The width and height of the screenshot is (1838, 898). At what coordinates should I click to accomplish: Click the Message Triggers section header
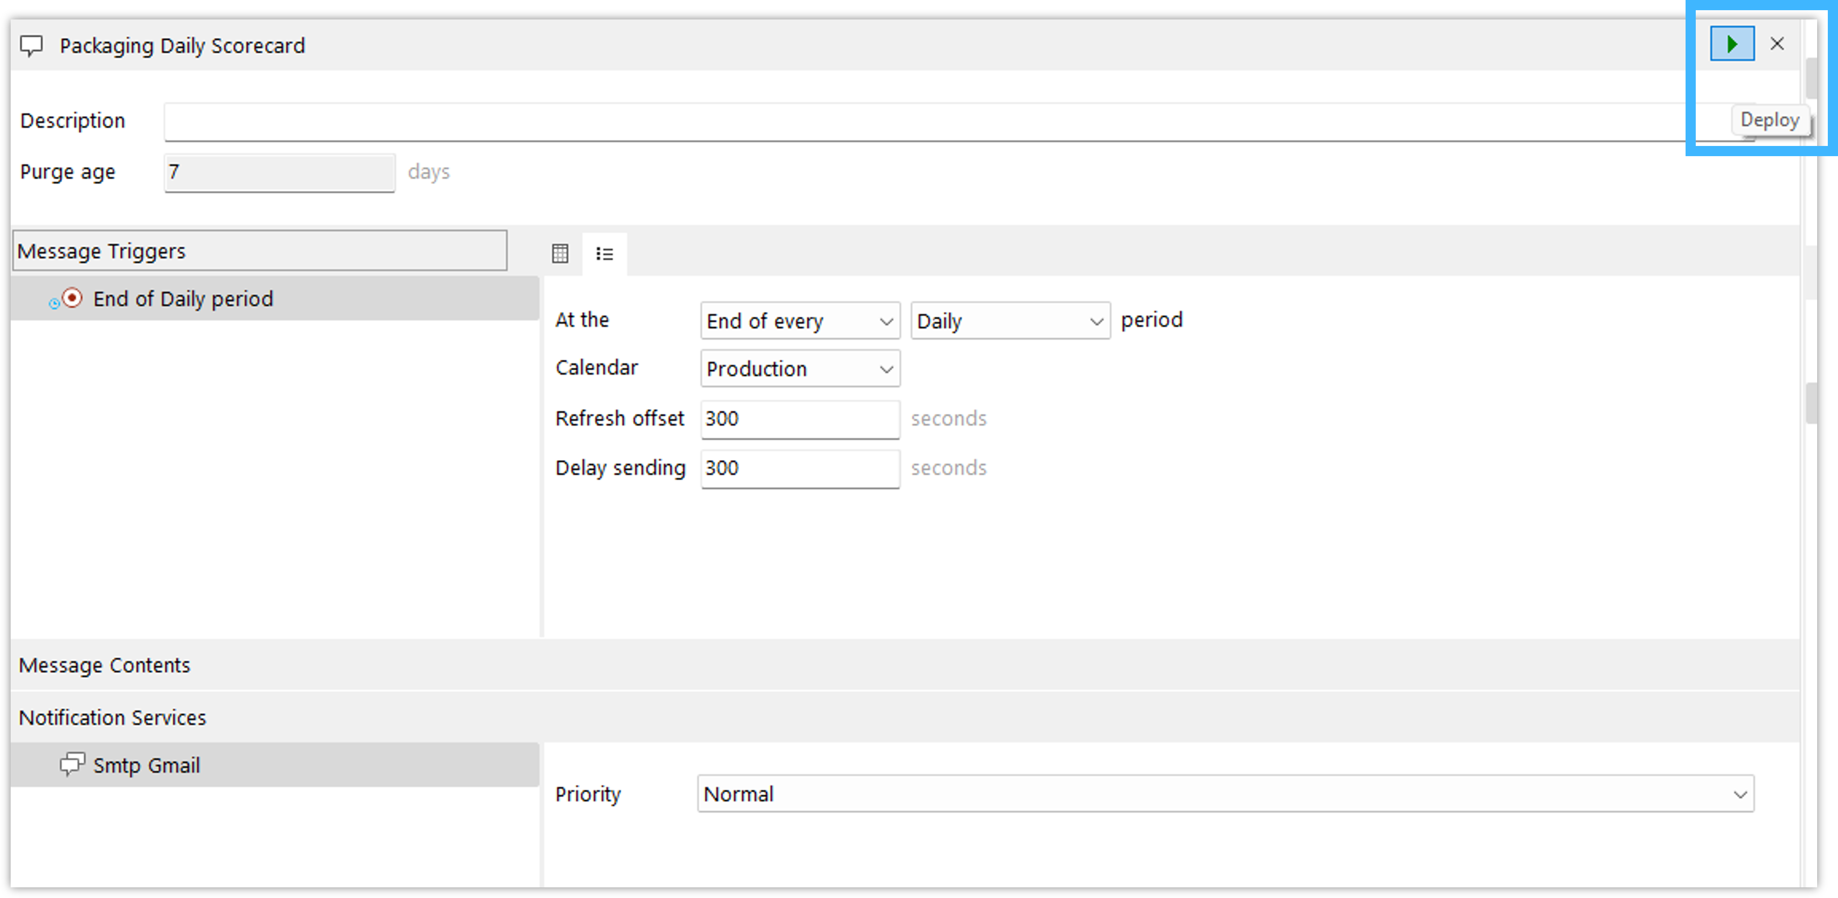tap(260, 251)
